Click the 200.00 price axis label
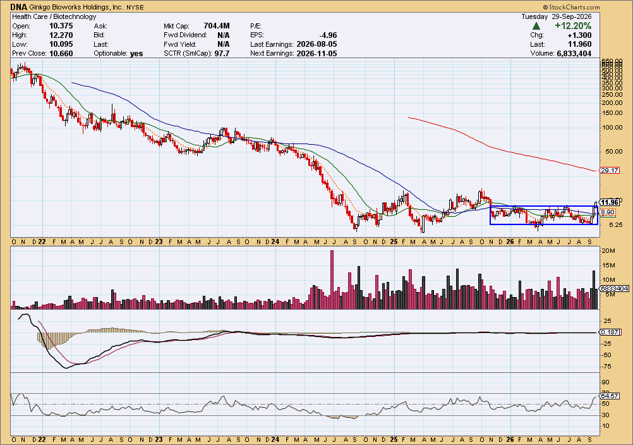This screenshot has width=633, height=445. pos(612,102)
